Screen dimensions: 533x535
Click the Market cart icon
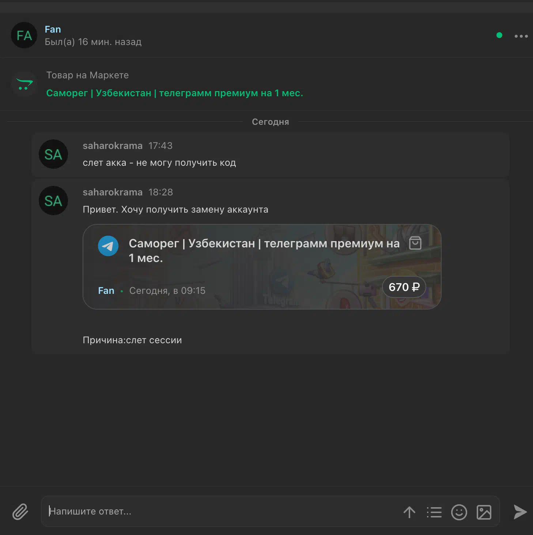24,84
